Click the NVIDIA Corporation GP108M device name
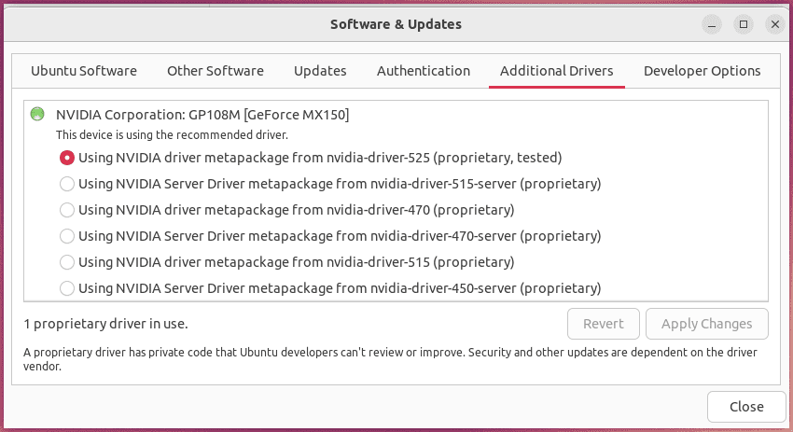 [202, 115]
